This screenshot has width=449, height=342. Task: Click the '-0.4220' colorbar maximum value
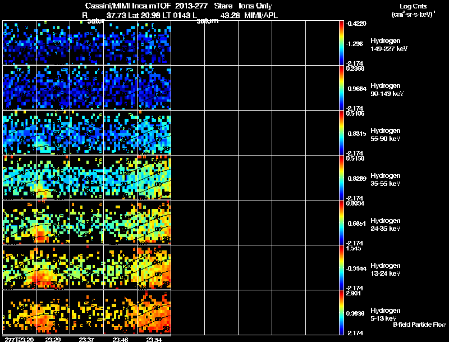tap(356, 24)
